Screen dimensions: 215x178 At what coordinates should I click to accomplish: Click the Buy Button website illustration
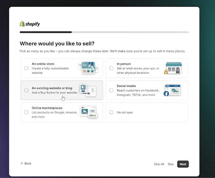pyautogui.click(x=88, y=90)
